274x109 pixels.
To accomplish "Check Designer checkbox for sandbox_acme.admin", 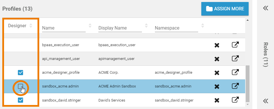I will click(x=20, y=86).
